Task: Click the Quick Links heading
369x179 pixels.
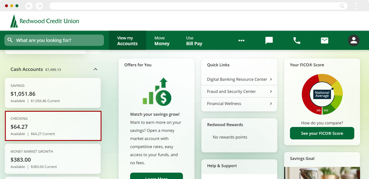Action: coord(218,65)
